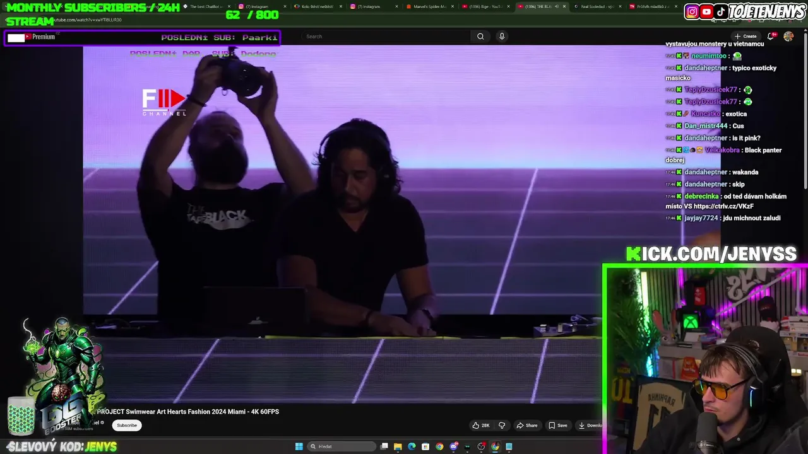Click username jayjay7724 in chat

(x=701, y=218)
